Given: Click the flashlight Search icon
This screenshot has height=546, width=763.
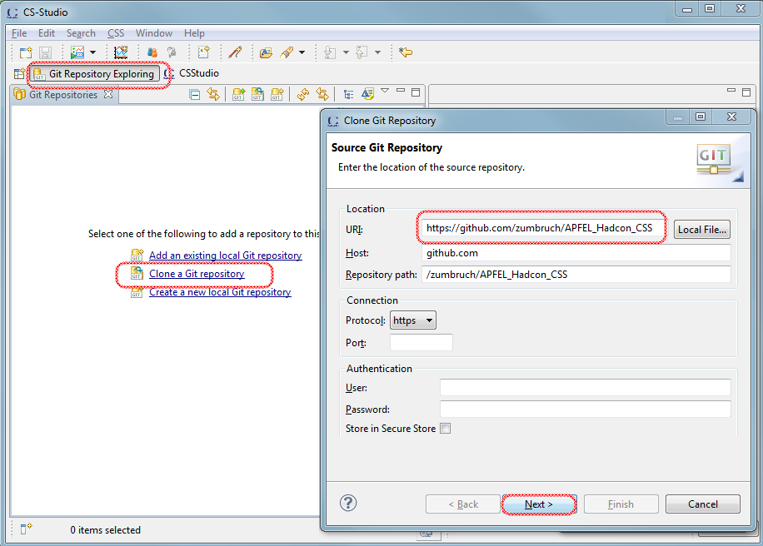Looking at the screenshot, I should 287,52.
